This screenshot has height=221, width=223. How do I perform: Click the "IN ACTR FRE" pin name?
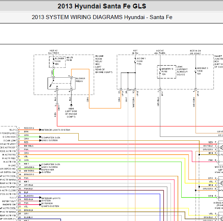9,155
